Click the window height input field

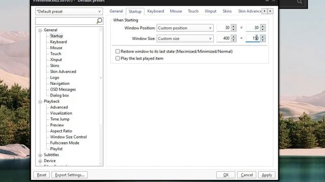[x=253, y=38]
